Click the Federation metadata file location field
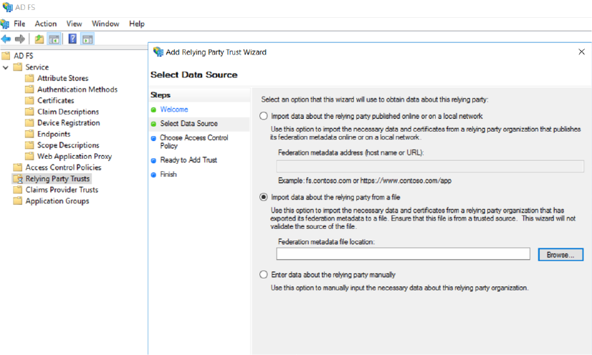 (x=404, y=254)
